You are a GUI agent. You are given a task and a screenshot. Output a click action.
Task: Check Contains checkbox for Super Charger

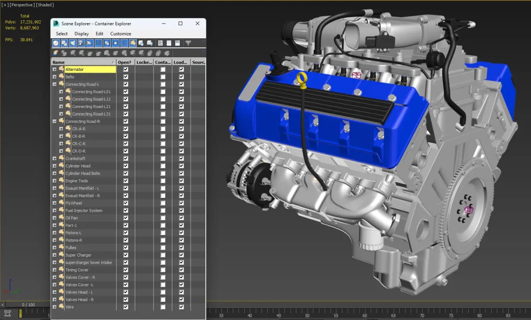[163, 255]
